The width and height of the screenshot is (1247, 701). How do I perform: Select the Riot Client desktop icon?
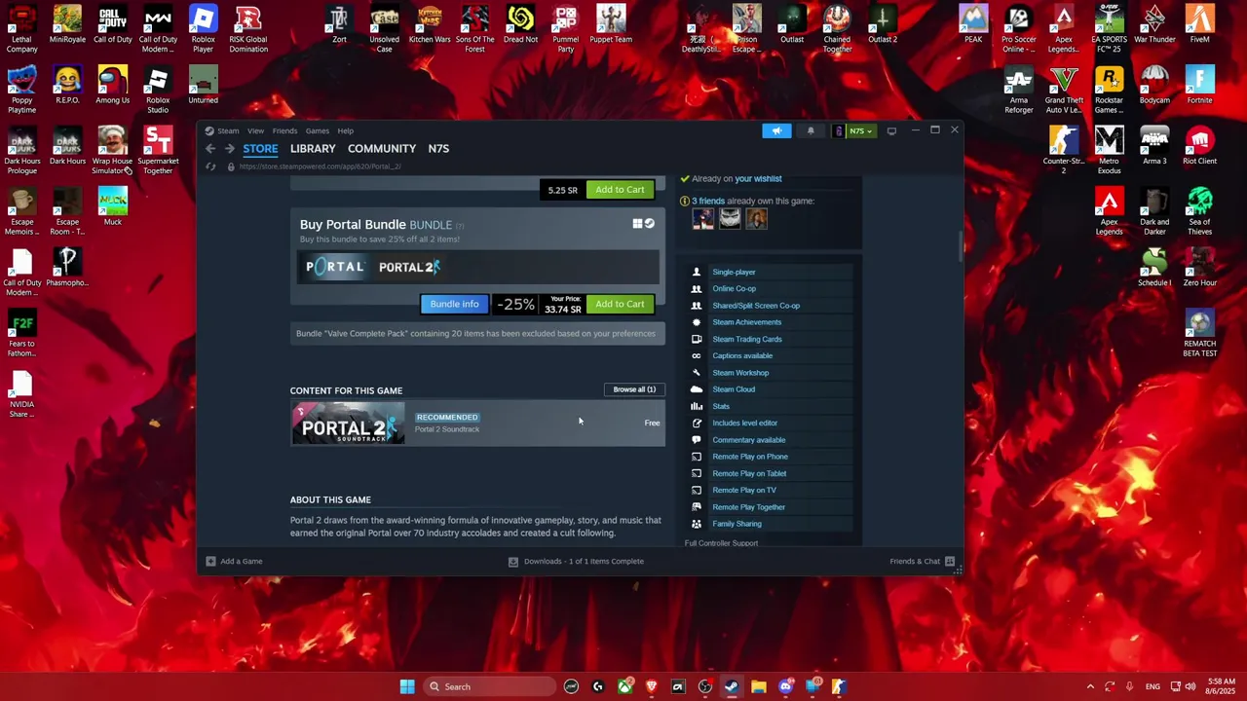[1199, 146]
